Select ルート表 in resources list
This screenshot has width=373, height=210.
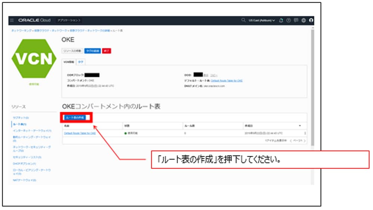coord(20,124)
